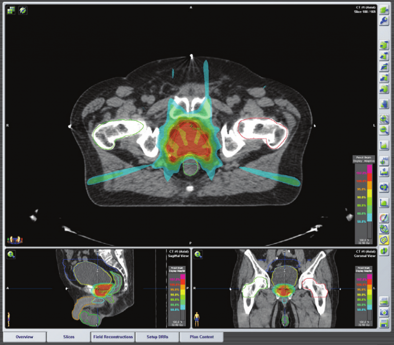Image resolution: width=394 pixels, height=345 pixels.
Task: Click the green layer stack arrow icon
Action: pos(384,10)
